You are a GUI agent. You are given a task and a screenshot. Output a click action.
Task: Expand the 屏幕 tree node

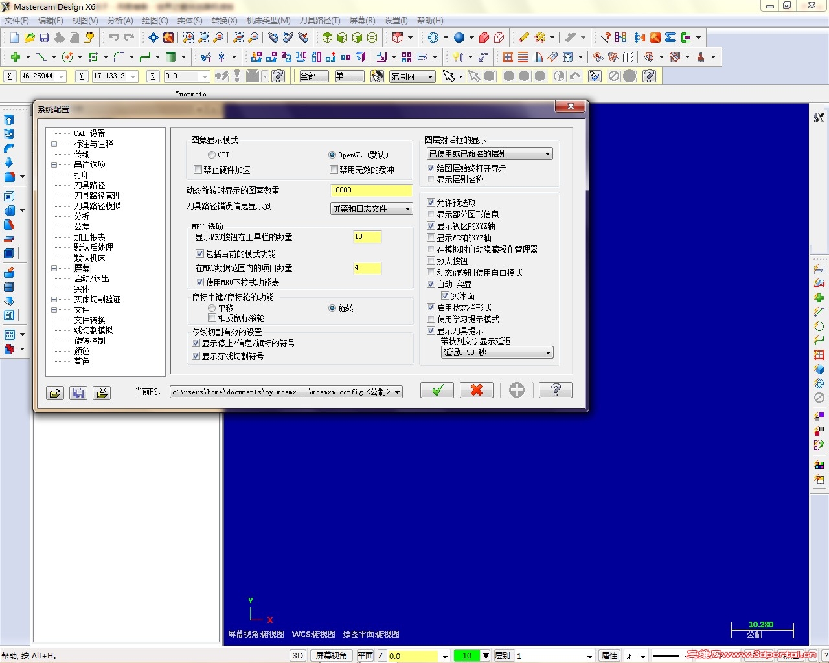tap(54, 268)
